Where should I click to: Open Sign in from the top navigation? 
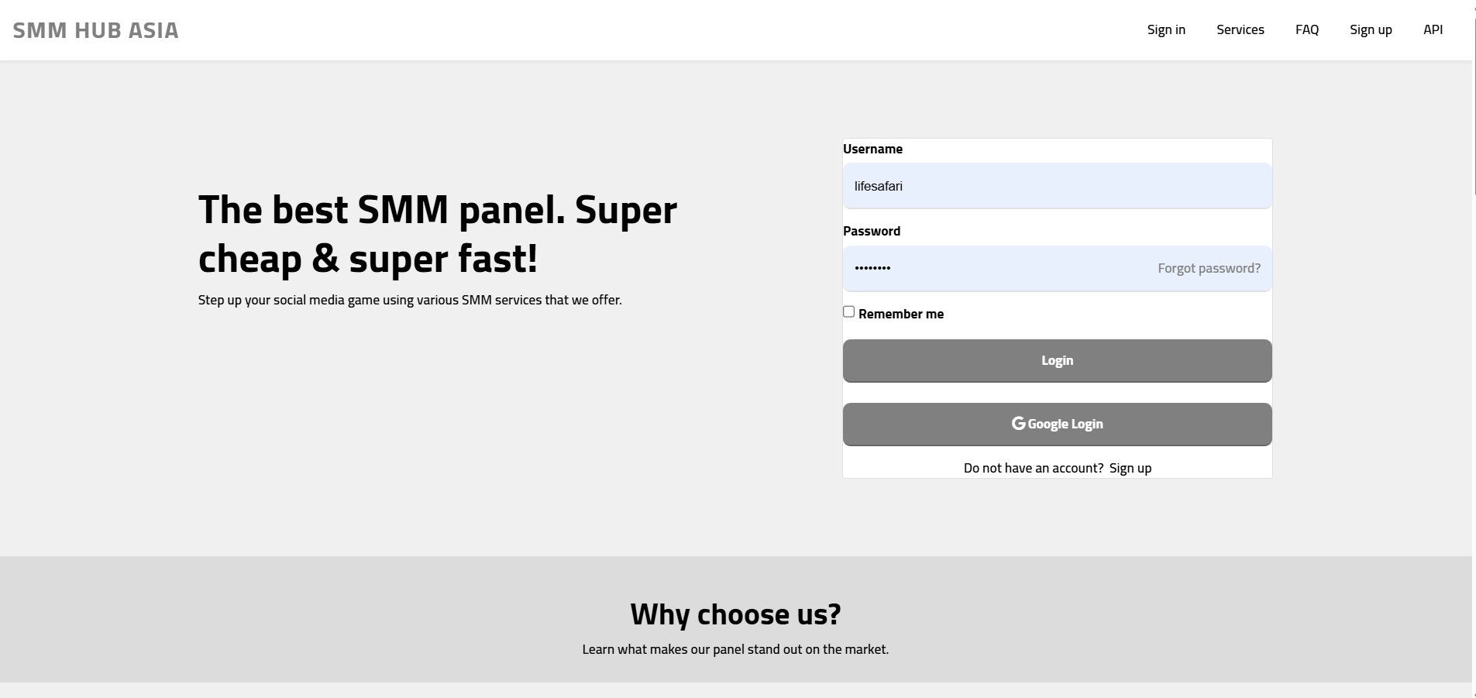(1165, 29)
